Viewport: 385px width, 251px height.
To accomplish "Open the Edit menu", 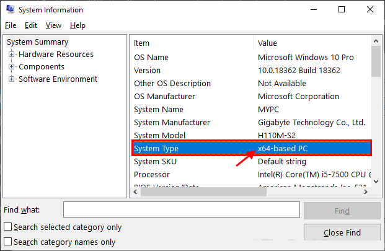I will point(31,25).
